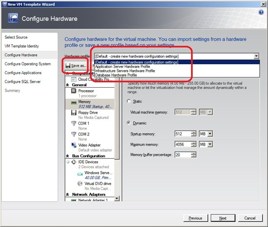
Task: Click the '2 Devices attached' text
Action: click(x=94, y=167)
